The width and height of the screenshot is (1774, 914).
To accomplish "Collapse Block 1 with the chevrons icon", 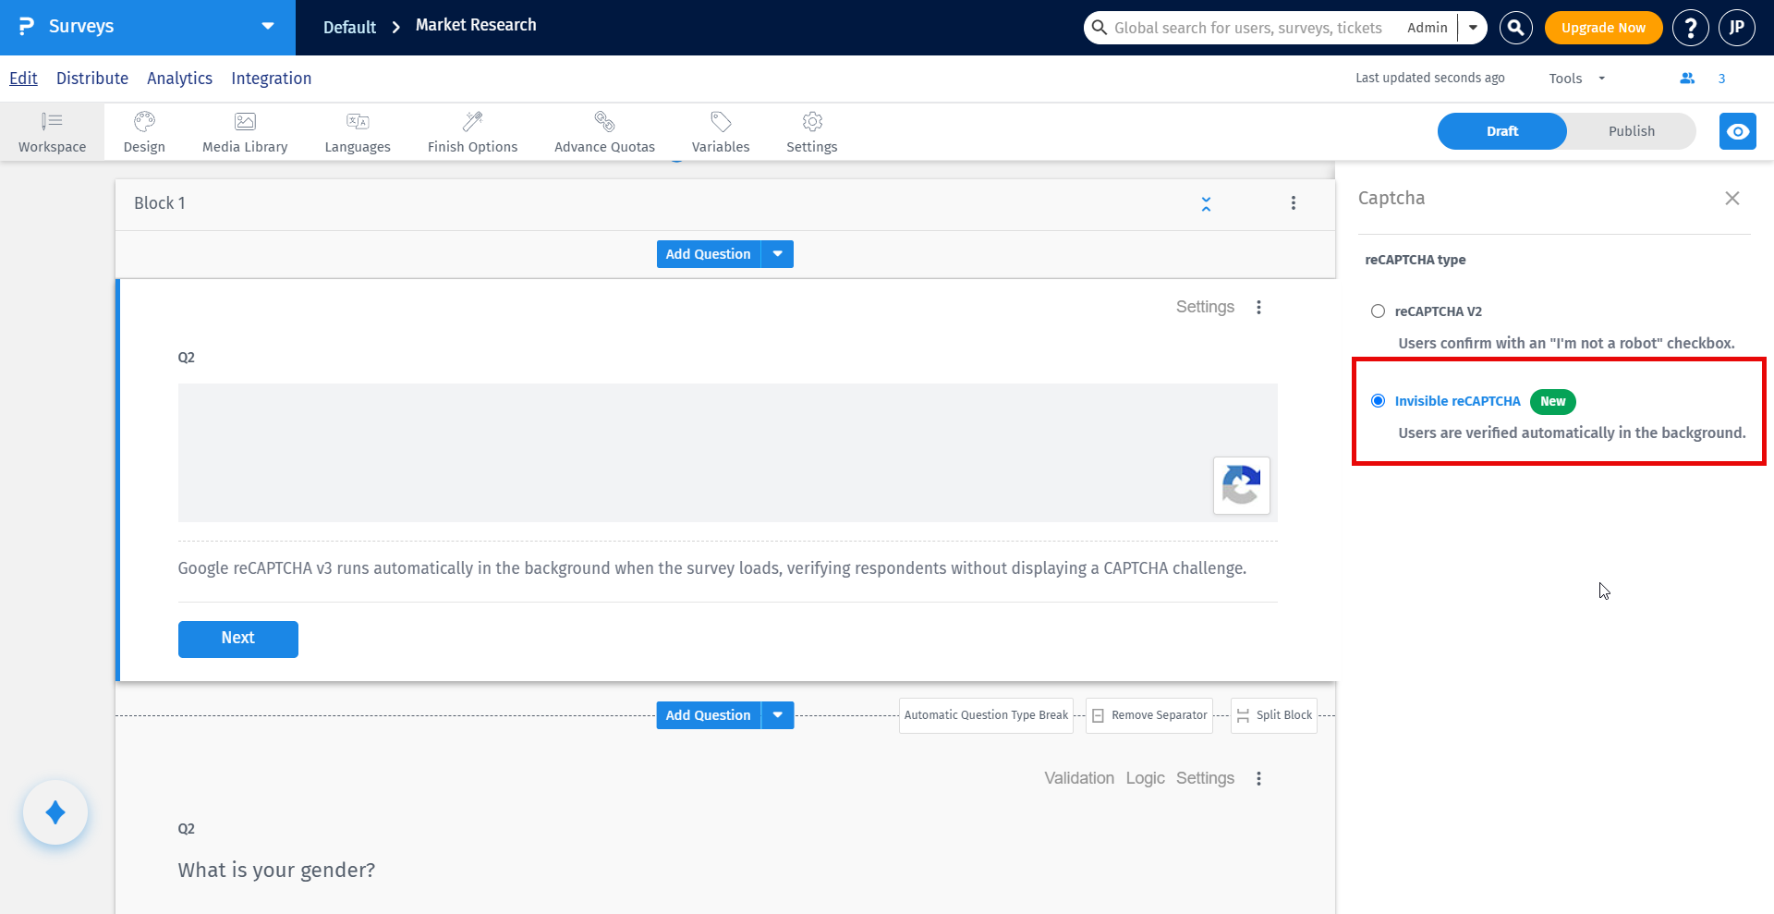I will pyautogui.click(x=1206, y=203).
